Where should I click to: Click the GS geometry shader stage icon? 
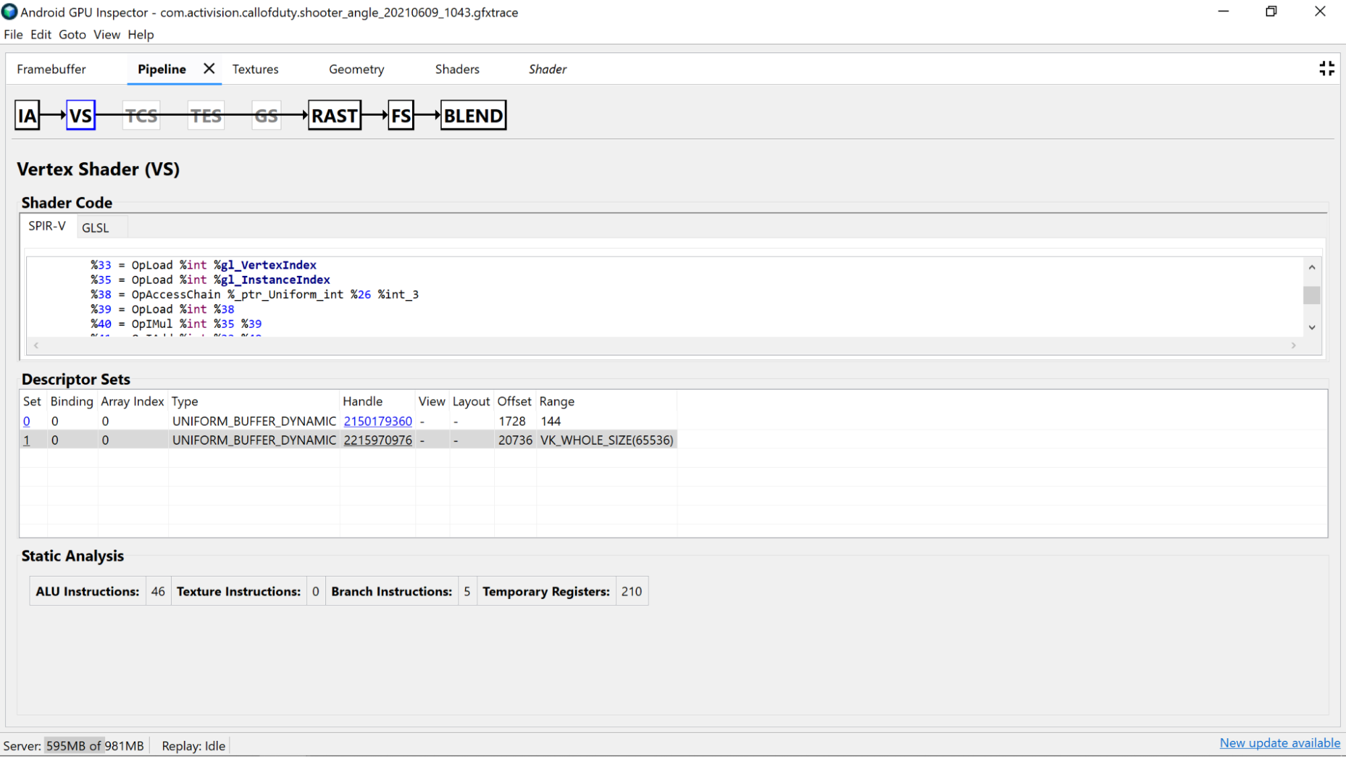click(x=266, y=114)
